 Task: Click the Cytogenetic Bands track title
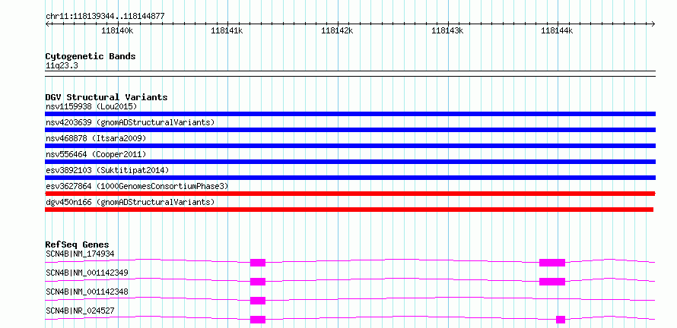(x=91, y=56)
